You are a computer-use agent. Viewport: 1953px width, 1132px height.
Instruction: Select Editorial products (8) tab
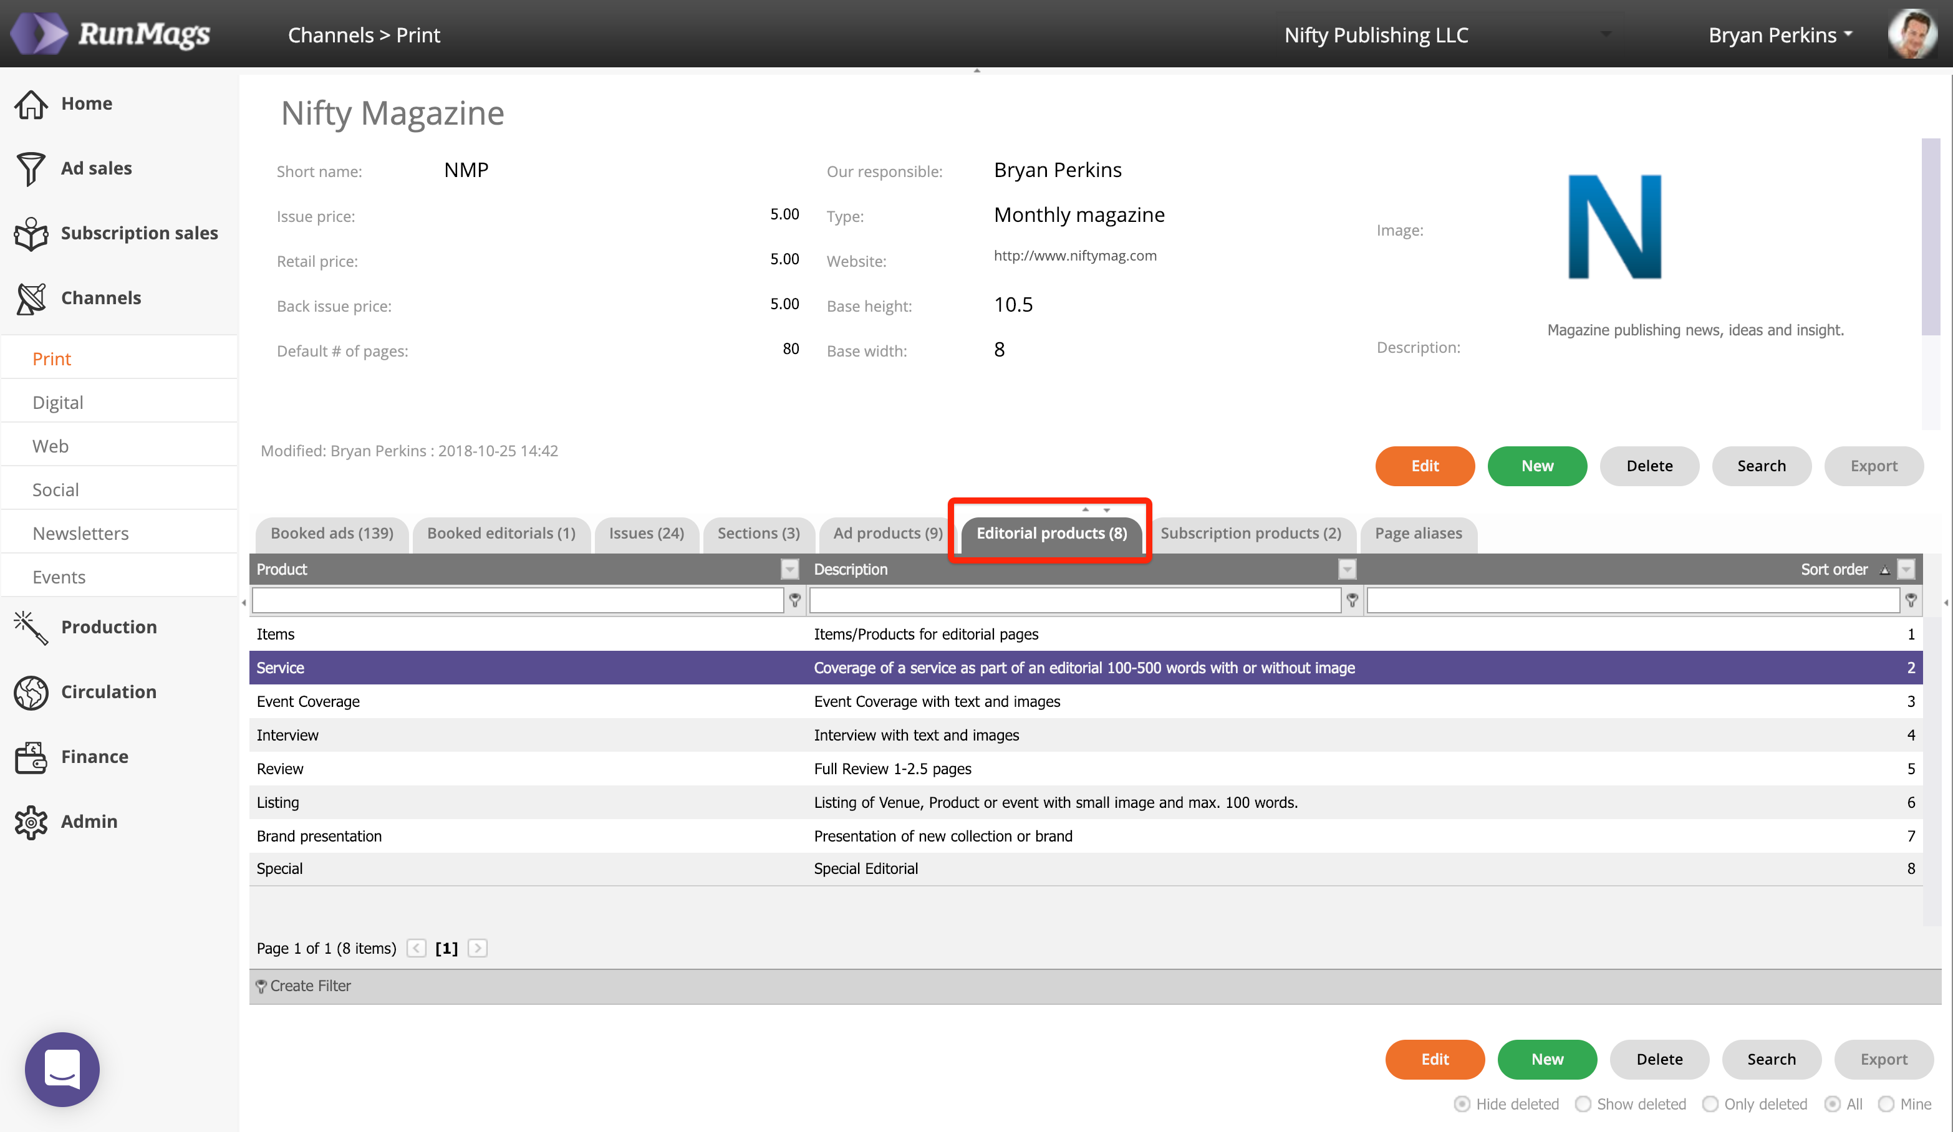(x=1051, y=534)
